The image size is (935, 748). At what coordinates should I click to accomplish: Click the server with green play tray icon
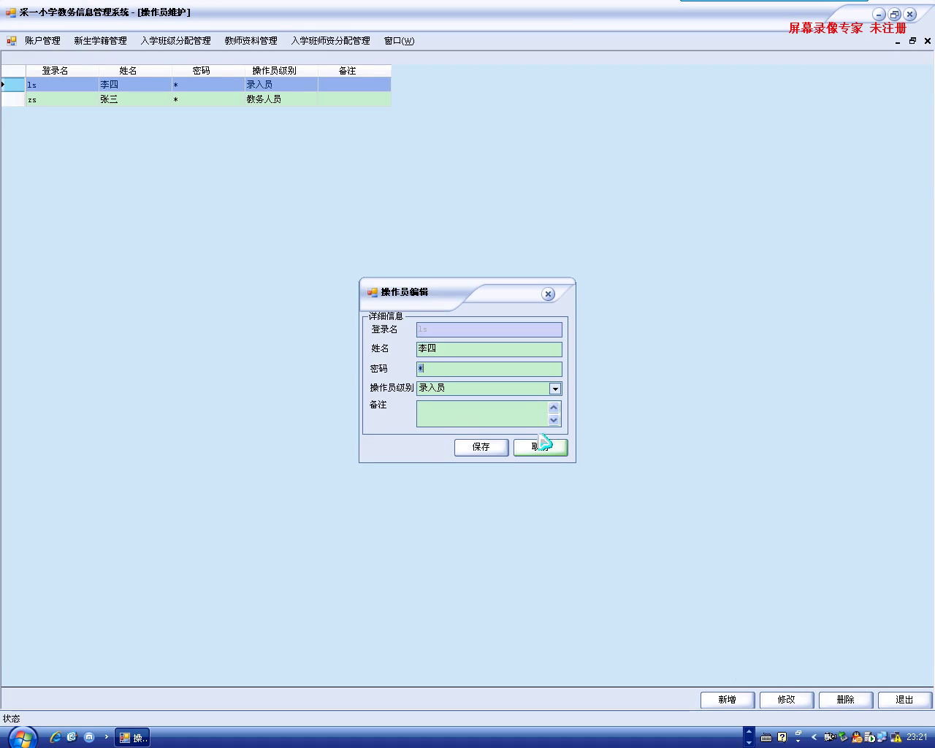pos(869,737)
